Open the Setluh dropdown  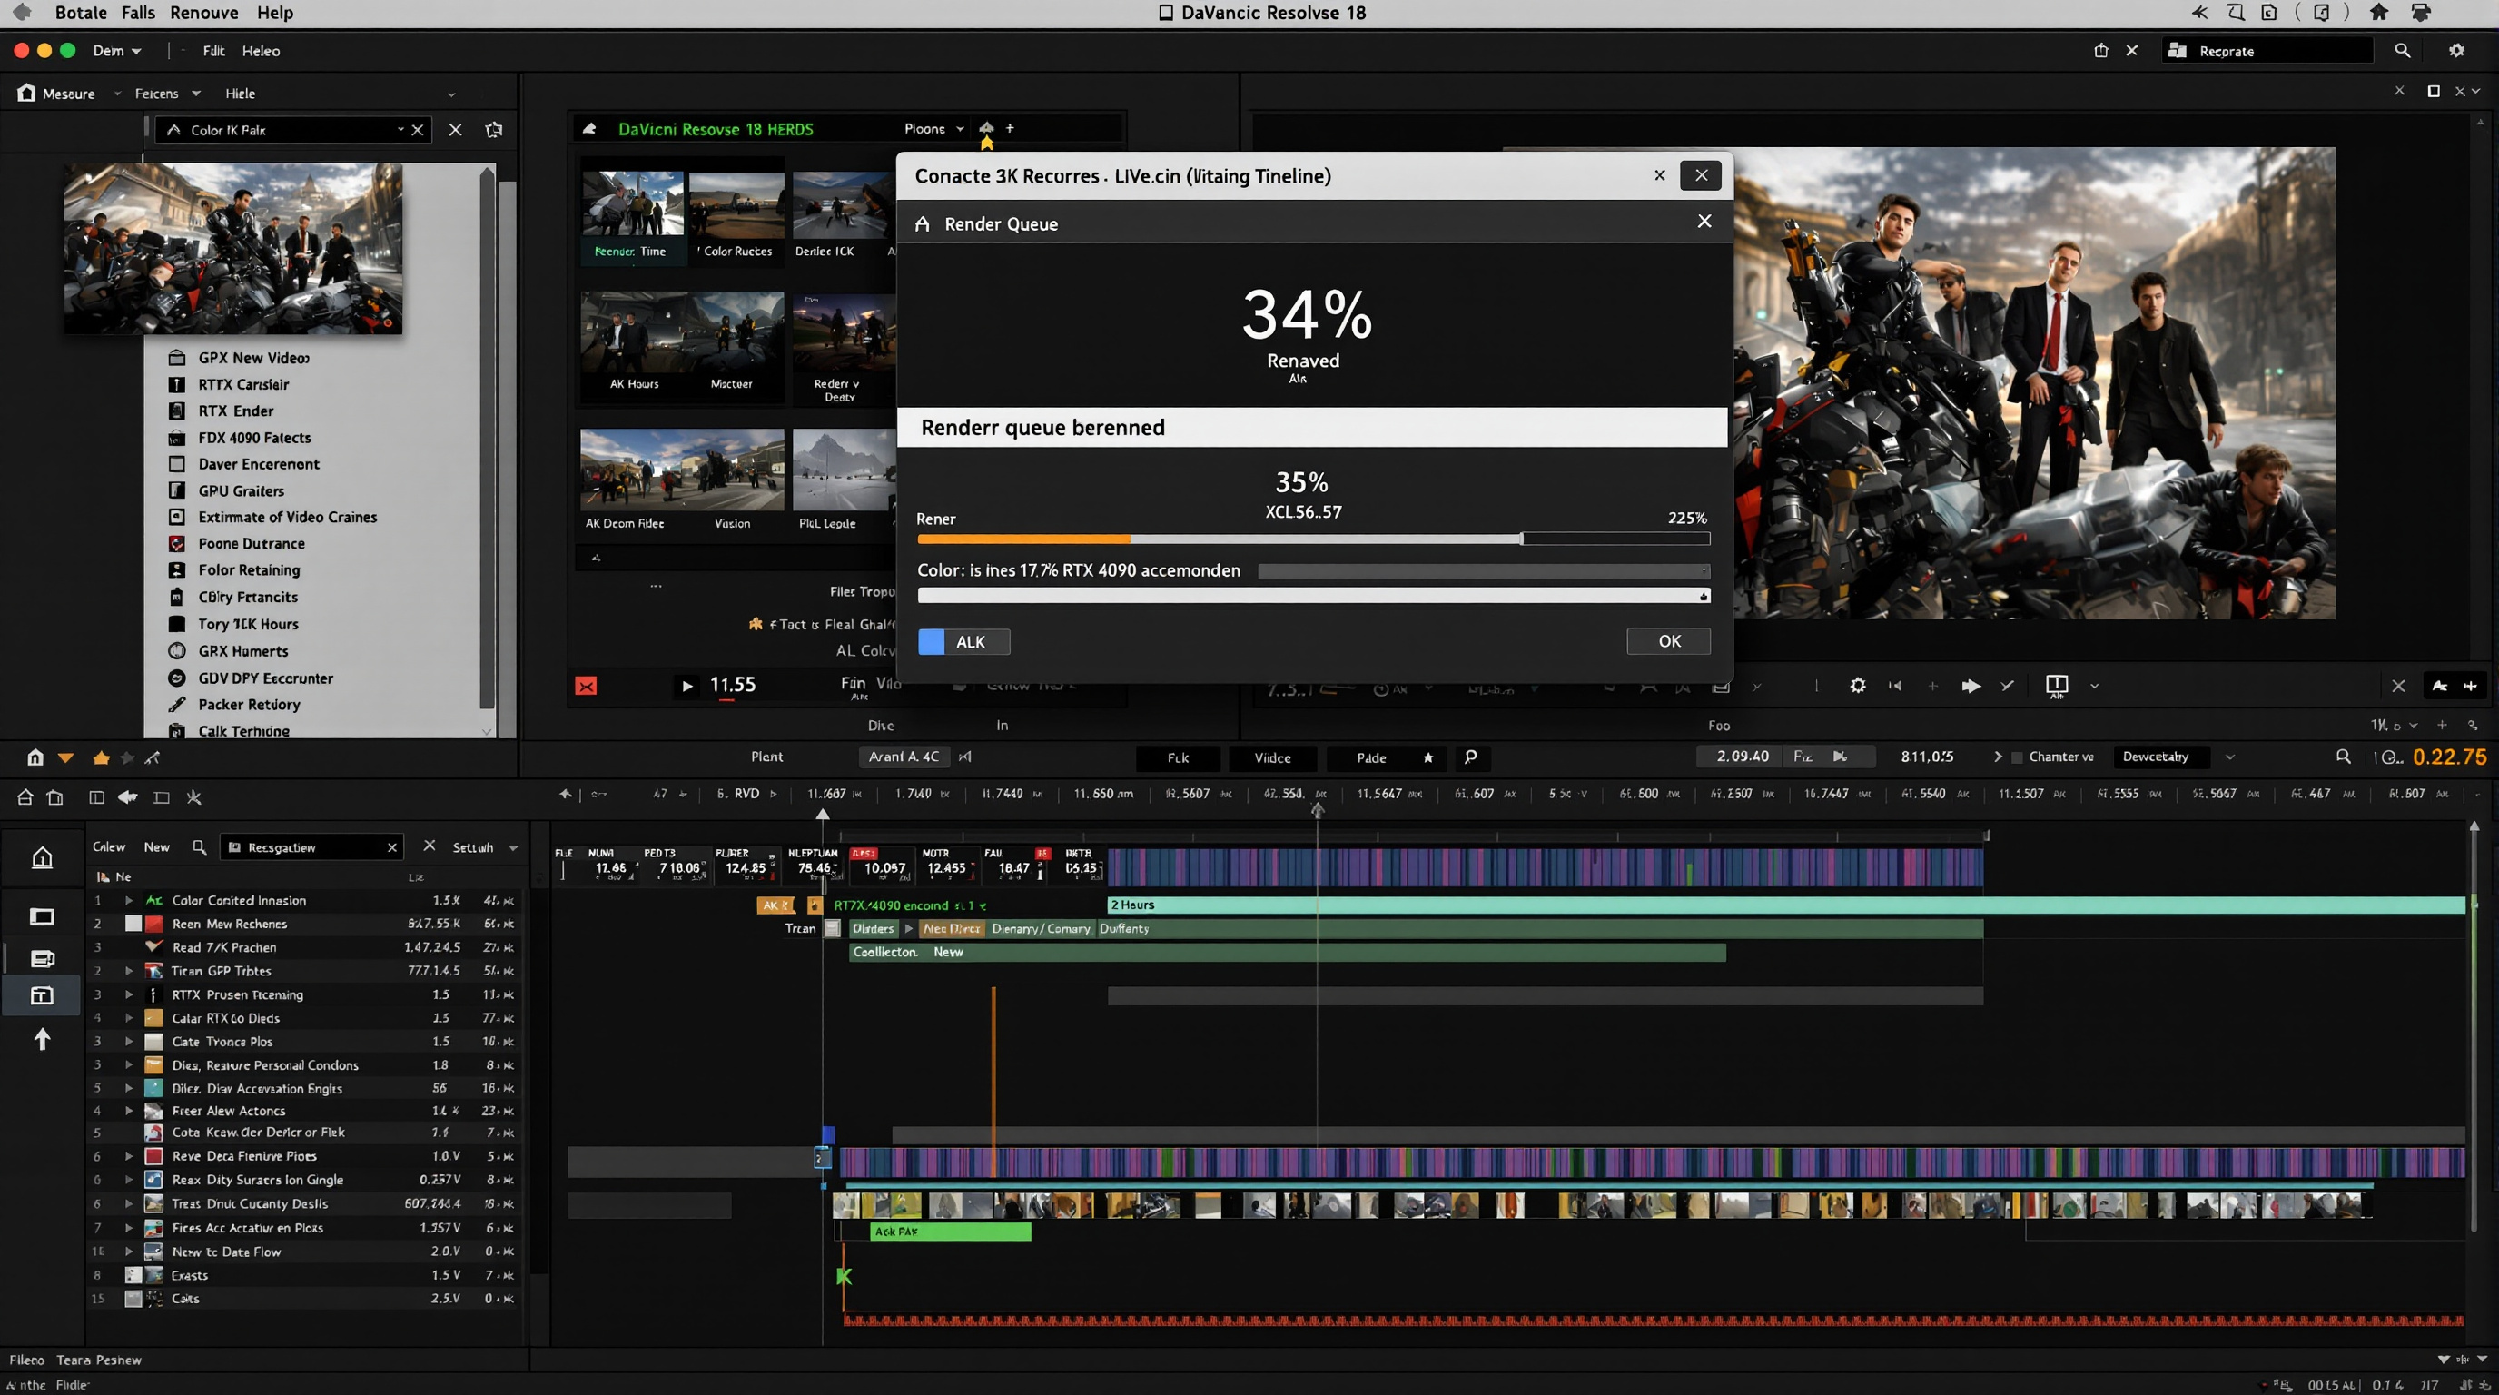point(485,846)
